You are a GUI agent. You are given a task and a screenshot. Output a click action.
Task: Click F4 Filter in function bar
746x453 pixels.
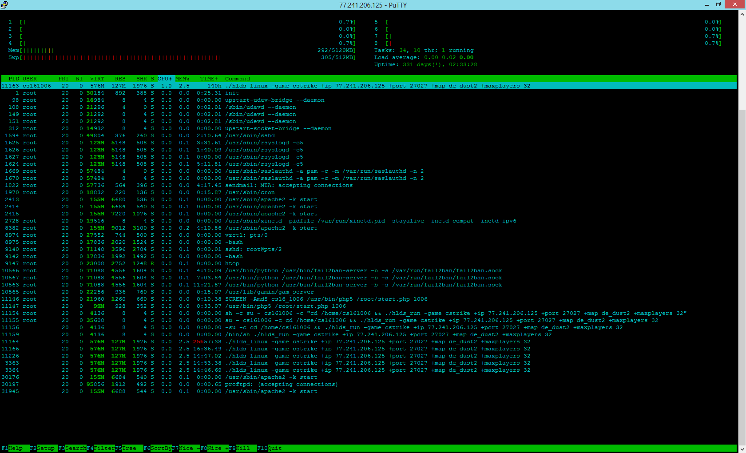100,448
